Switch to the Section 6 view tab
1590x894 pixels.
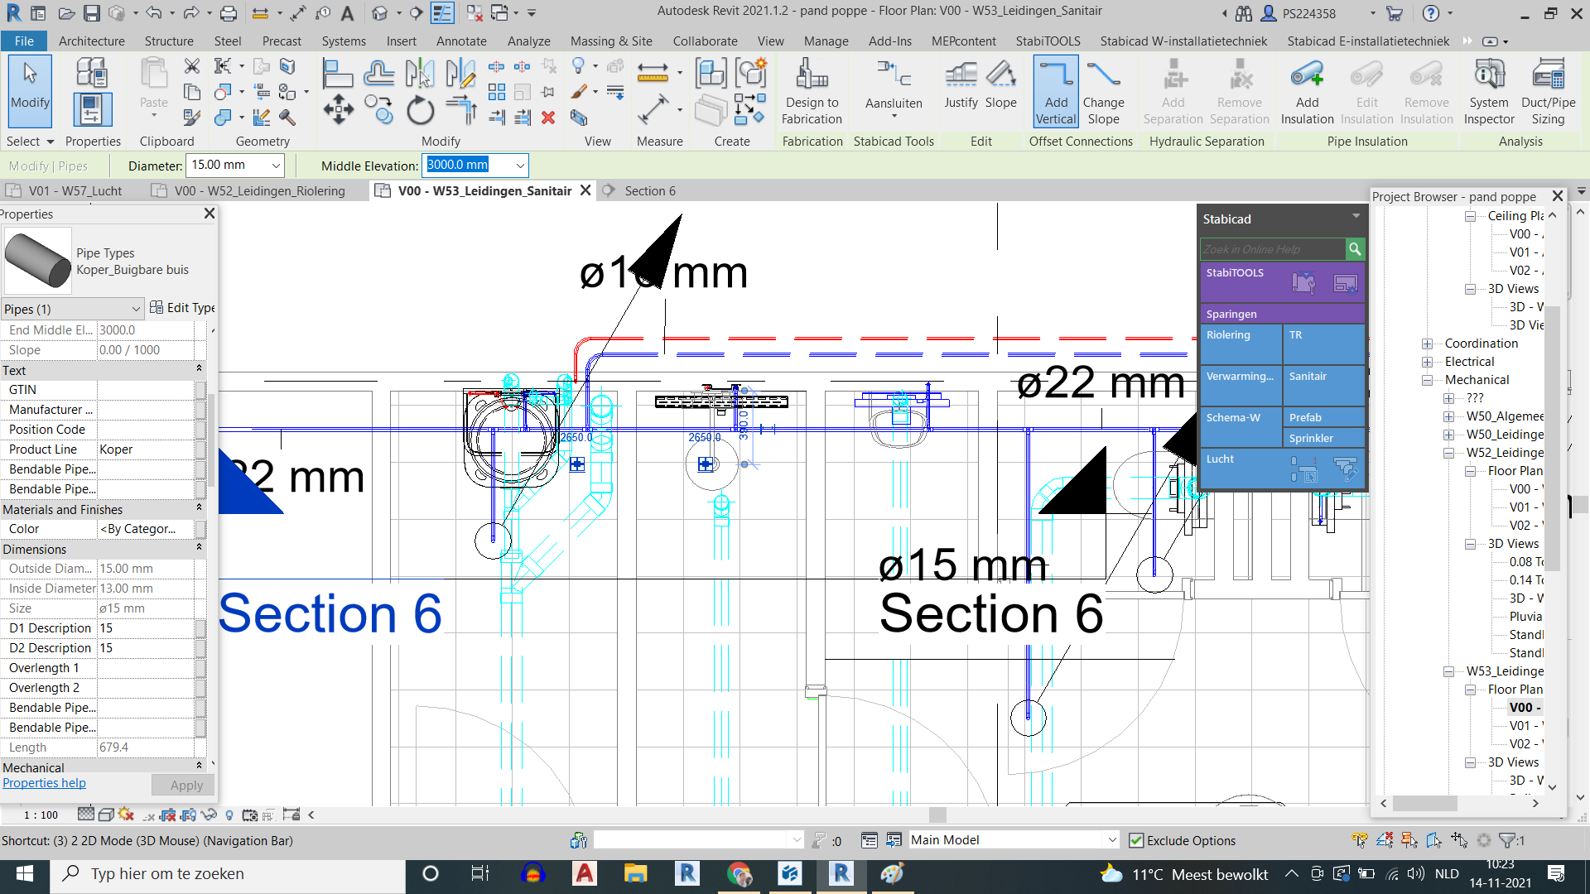[x=650, y=190]
